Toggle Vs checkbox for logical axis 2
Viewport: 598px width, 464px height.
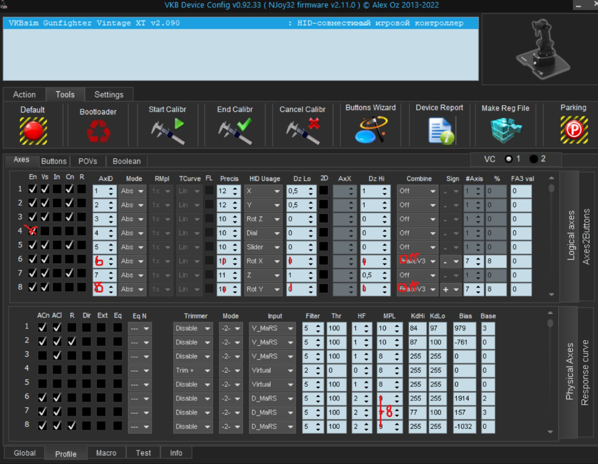[45, 203]
